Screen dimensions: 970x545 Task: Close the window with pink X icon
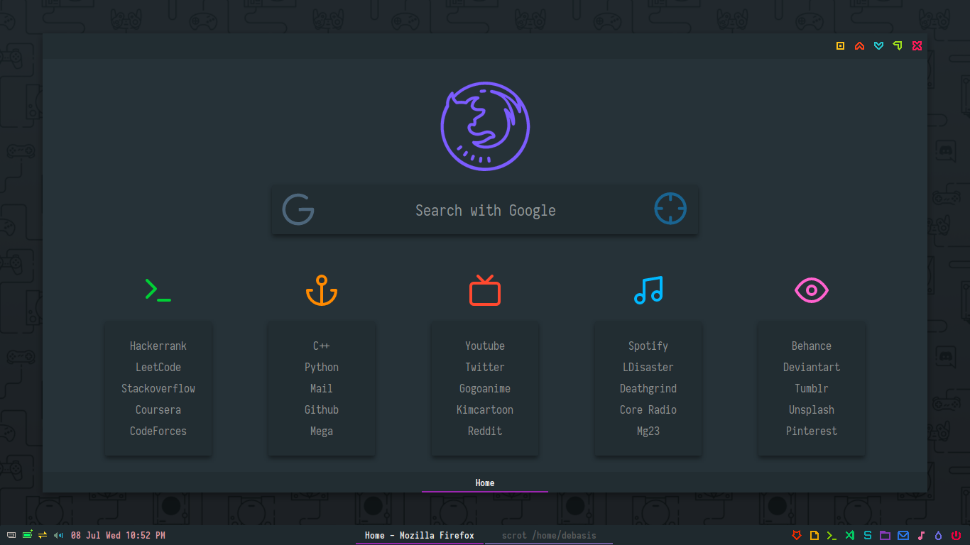[917, 45]
